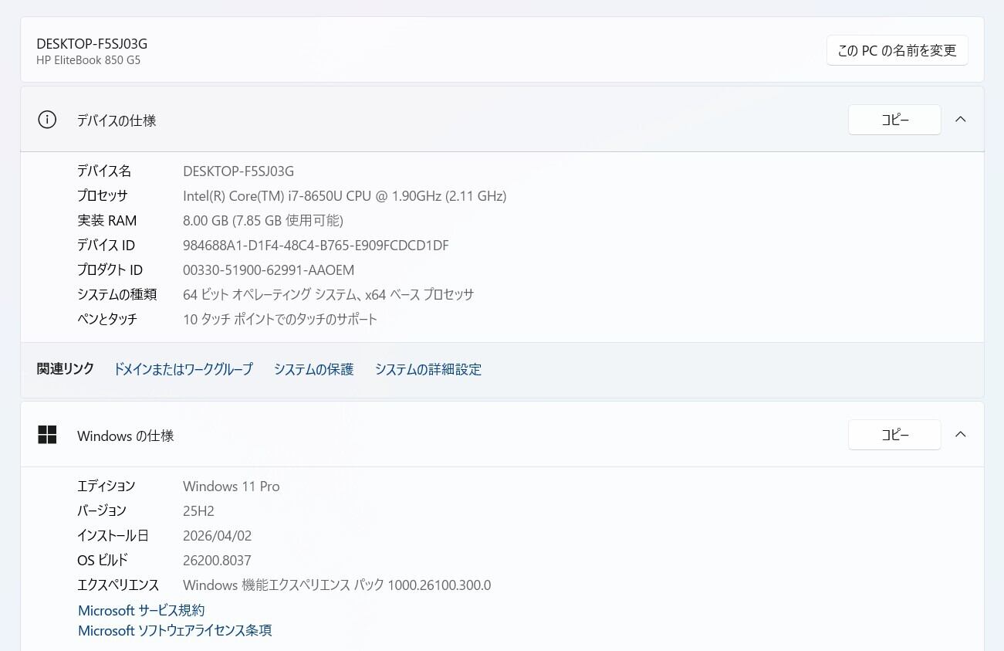Viewport: 1004px width, 651px height.
Task: Select the システムの種類 value 64 ビット
Action: 329,295
